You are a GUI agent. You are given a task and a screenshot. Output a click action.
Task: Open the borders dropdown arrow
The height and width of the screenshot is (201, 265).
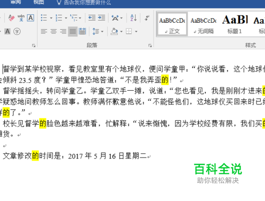click(x=136, y=32)
